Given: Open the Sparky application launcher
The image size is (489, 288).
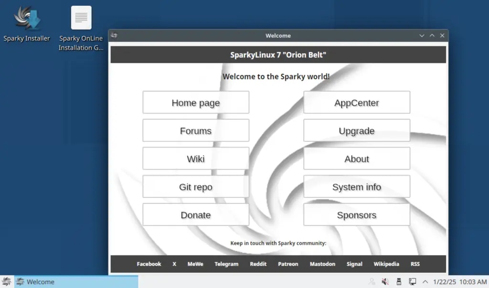Looking at the screenshot, I should click(7, 281).
